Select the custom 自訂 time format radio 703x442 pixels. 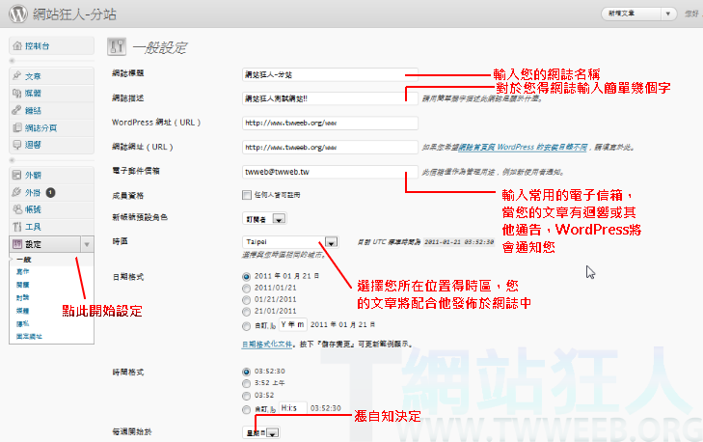coord(246,409)
